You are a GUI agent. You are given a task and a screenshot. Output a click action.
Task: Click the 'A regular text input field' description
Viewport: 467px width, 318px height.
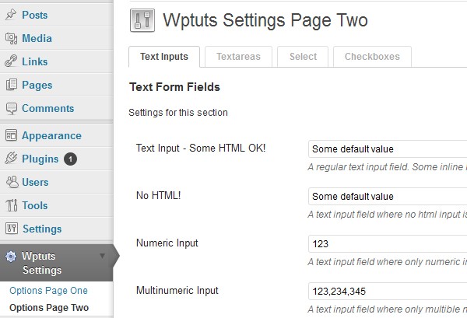coord(387,167)
